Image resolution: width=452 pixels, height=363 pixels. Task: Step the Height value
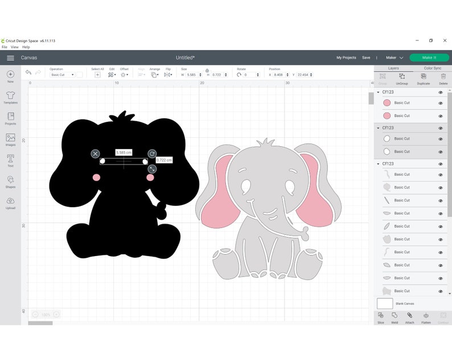[225, 75]
